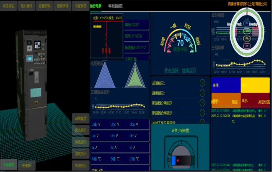Click the Ua: V reading
Screen dimensions: 272x172
[x=95, y=136]
